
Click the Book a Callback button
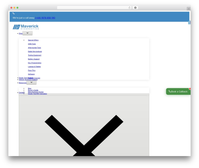[x=178, y=91]
